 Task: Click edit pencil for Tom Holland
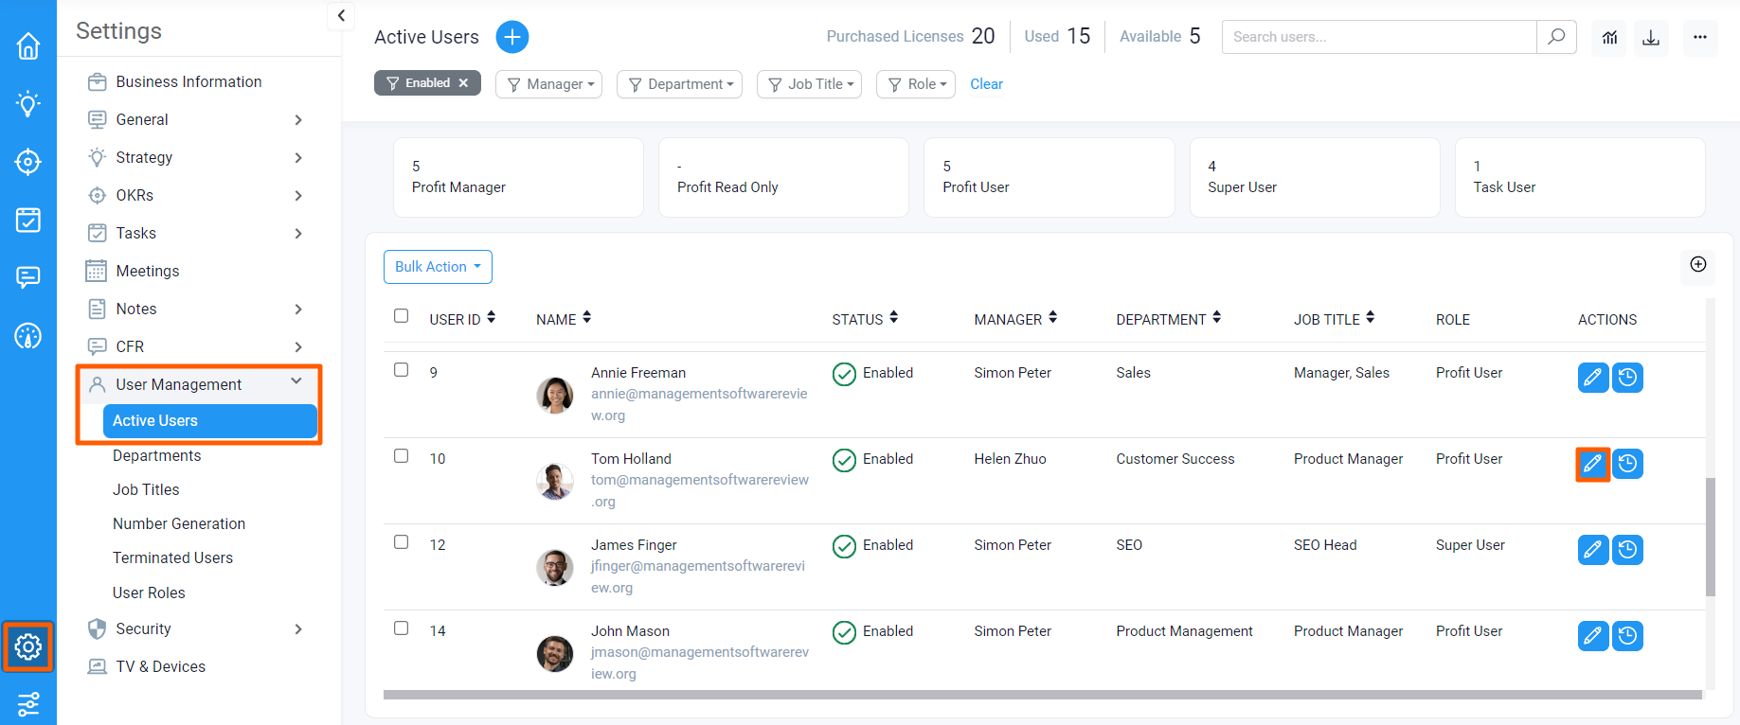1592,464
